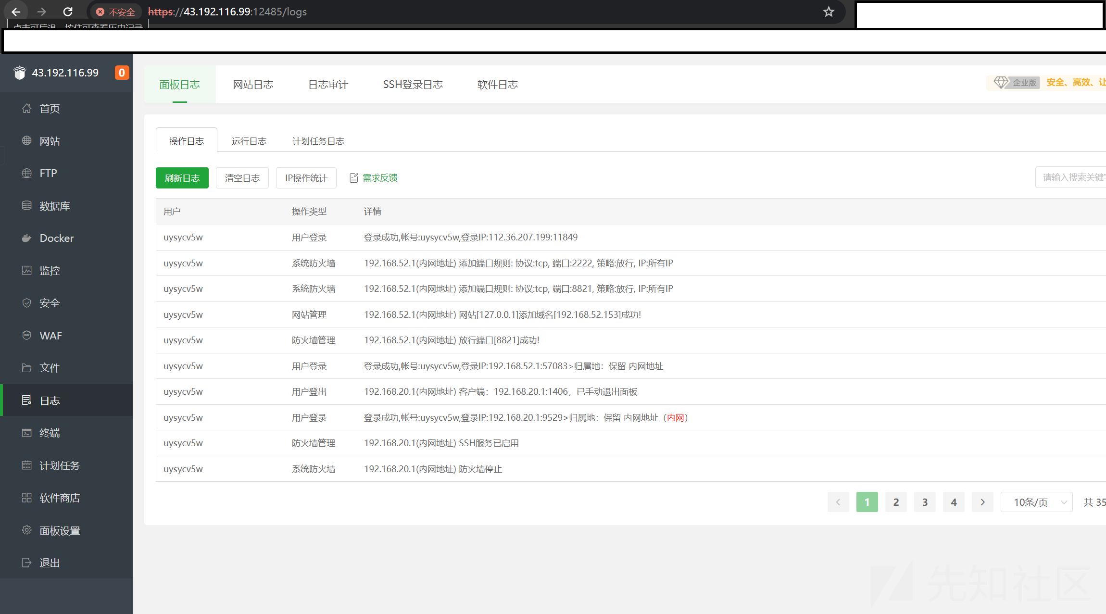Viewport: 1106px width, 614px height.
Task: Go to page 3 of the logs
Action: (x=925, y=502)
